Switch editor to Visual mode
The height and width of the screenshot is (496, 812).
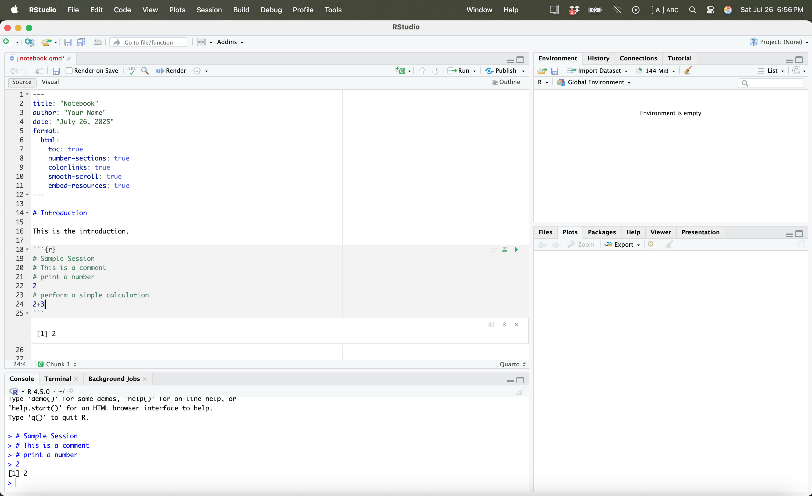[x=50, y=82]
